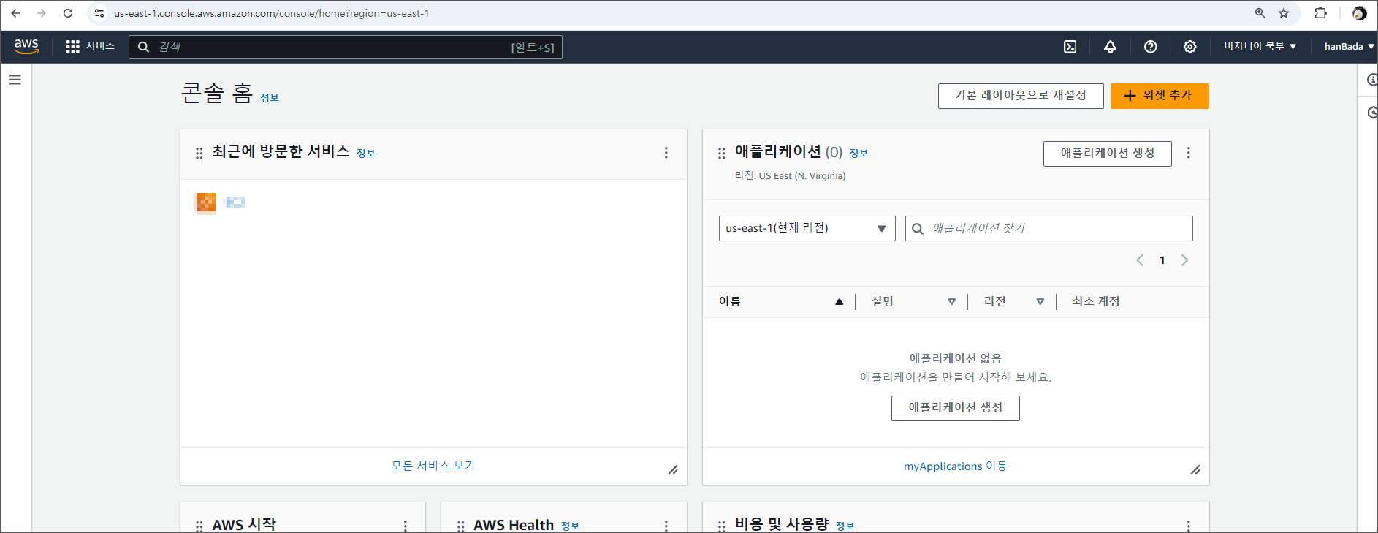Click 애플리케이션 생성 button in widget header

[1107, 154]
